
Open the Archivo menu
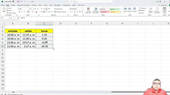[x=3, y=5]
